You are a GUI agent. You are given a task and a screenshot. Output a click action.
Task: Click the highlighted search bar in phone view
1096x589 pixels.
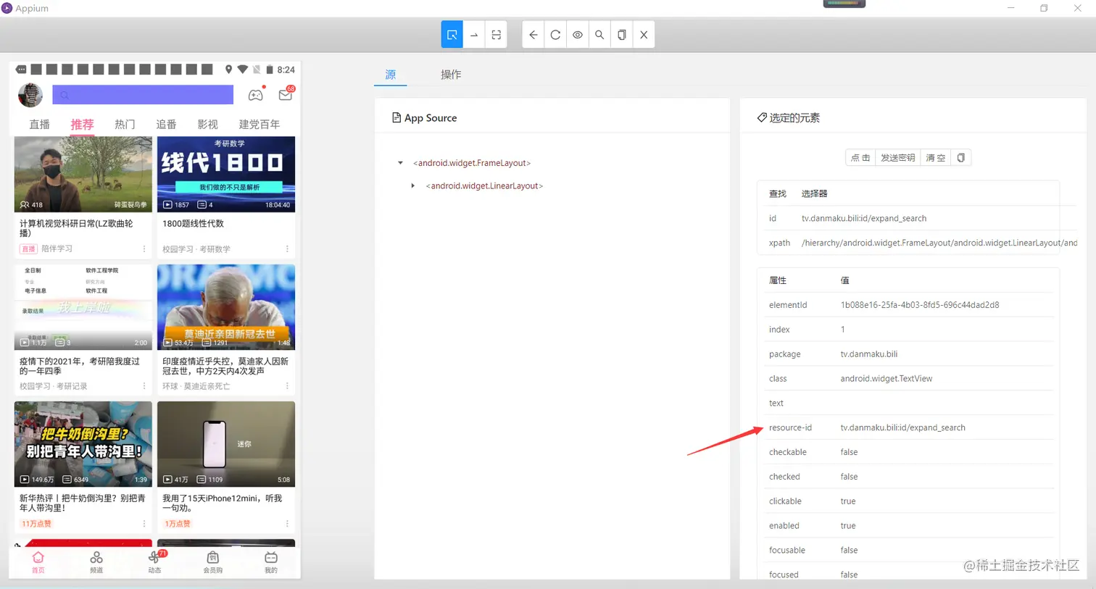click(x=143, y=95)
